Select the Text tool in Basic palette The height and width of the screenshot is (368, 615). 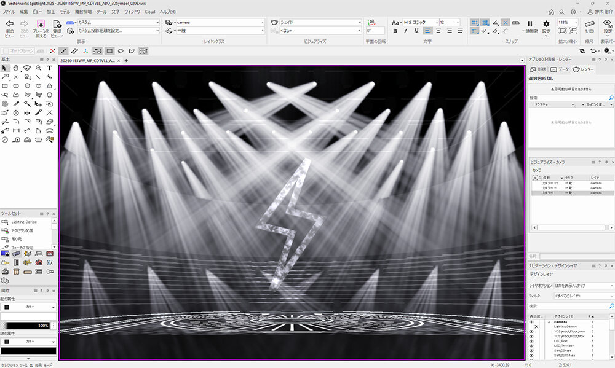click(49, 68)
